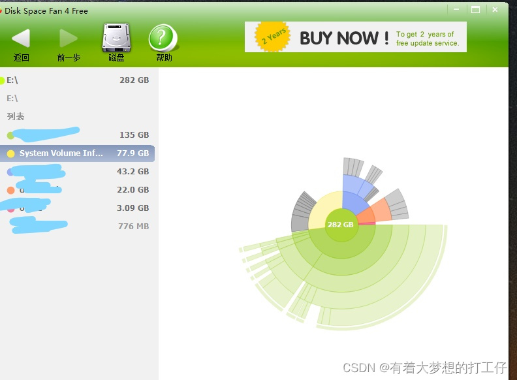The width and height of the screenshot is (517, 380).
Task: Close the Disk Space Fan window
Action: point(495,10)
